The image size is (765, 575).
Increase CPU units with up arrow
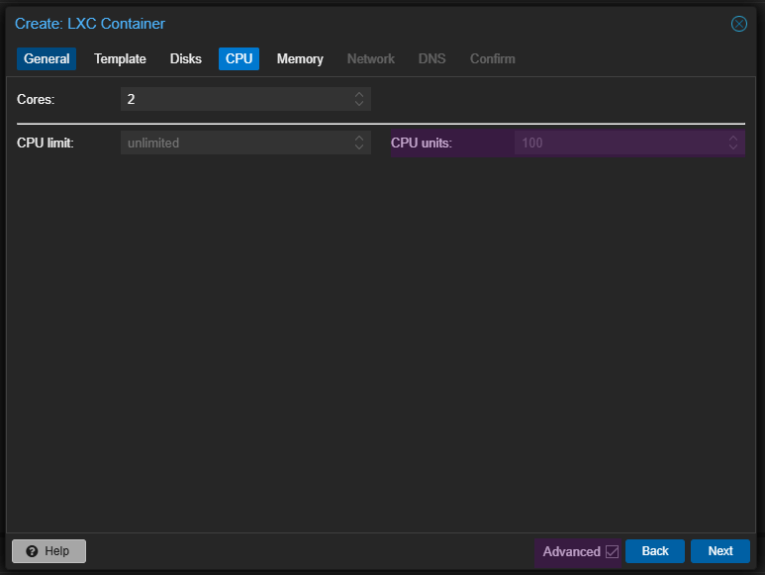tap(732, 138)
